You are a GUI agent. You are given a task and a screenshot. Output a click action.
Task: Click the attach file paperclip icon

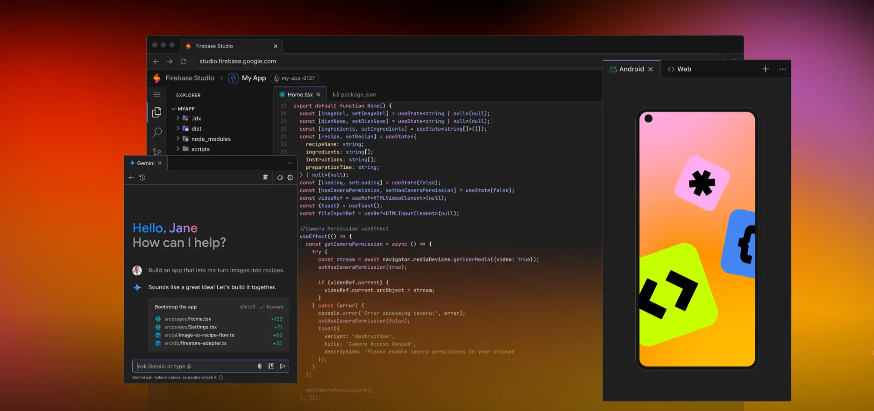pos(260,366)
